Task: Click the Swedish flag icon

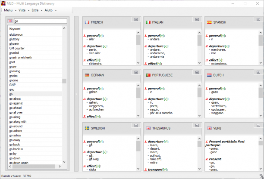Action: tap(87, 128)
